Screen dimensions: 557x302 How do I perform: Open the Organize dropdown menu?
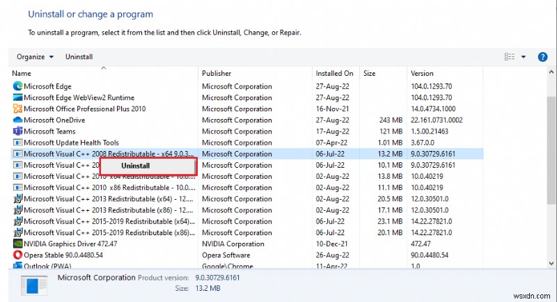click(x=35, y=57)
